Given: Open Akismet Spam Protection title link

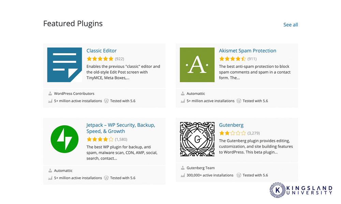Looking at the screenshot, I should coord(248,51).
